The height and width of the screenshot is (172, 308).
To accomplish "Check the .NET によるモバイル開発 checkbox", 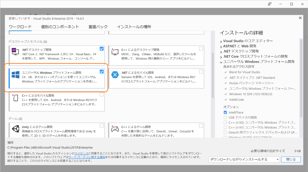I will coord(201,72).
